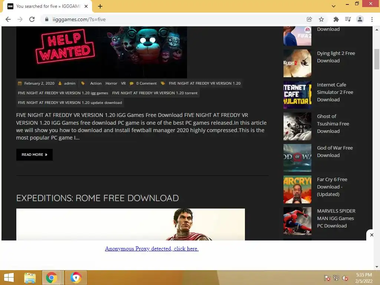Image resolution: width=380 pixels, height=285 pixels.
Task: Open a new browser tab
Action: pos(100,6)
